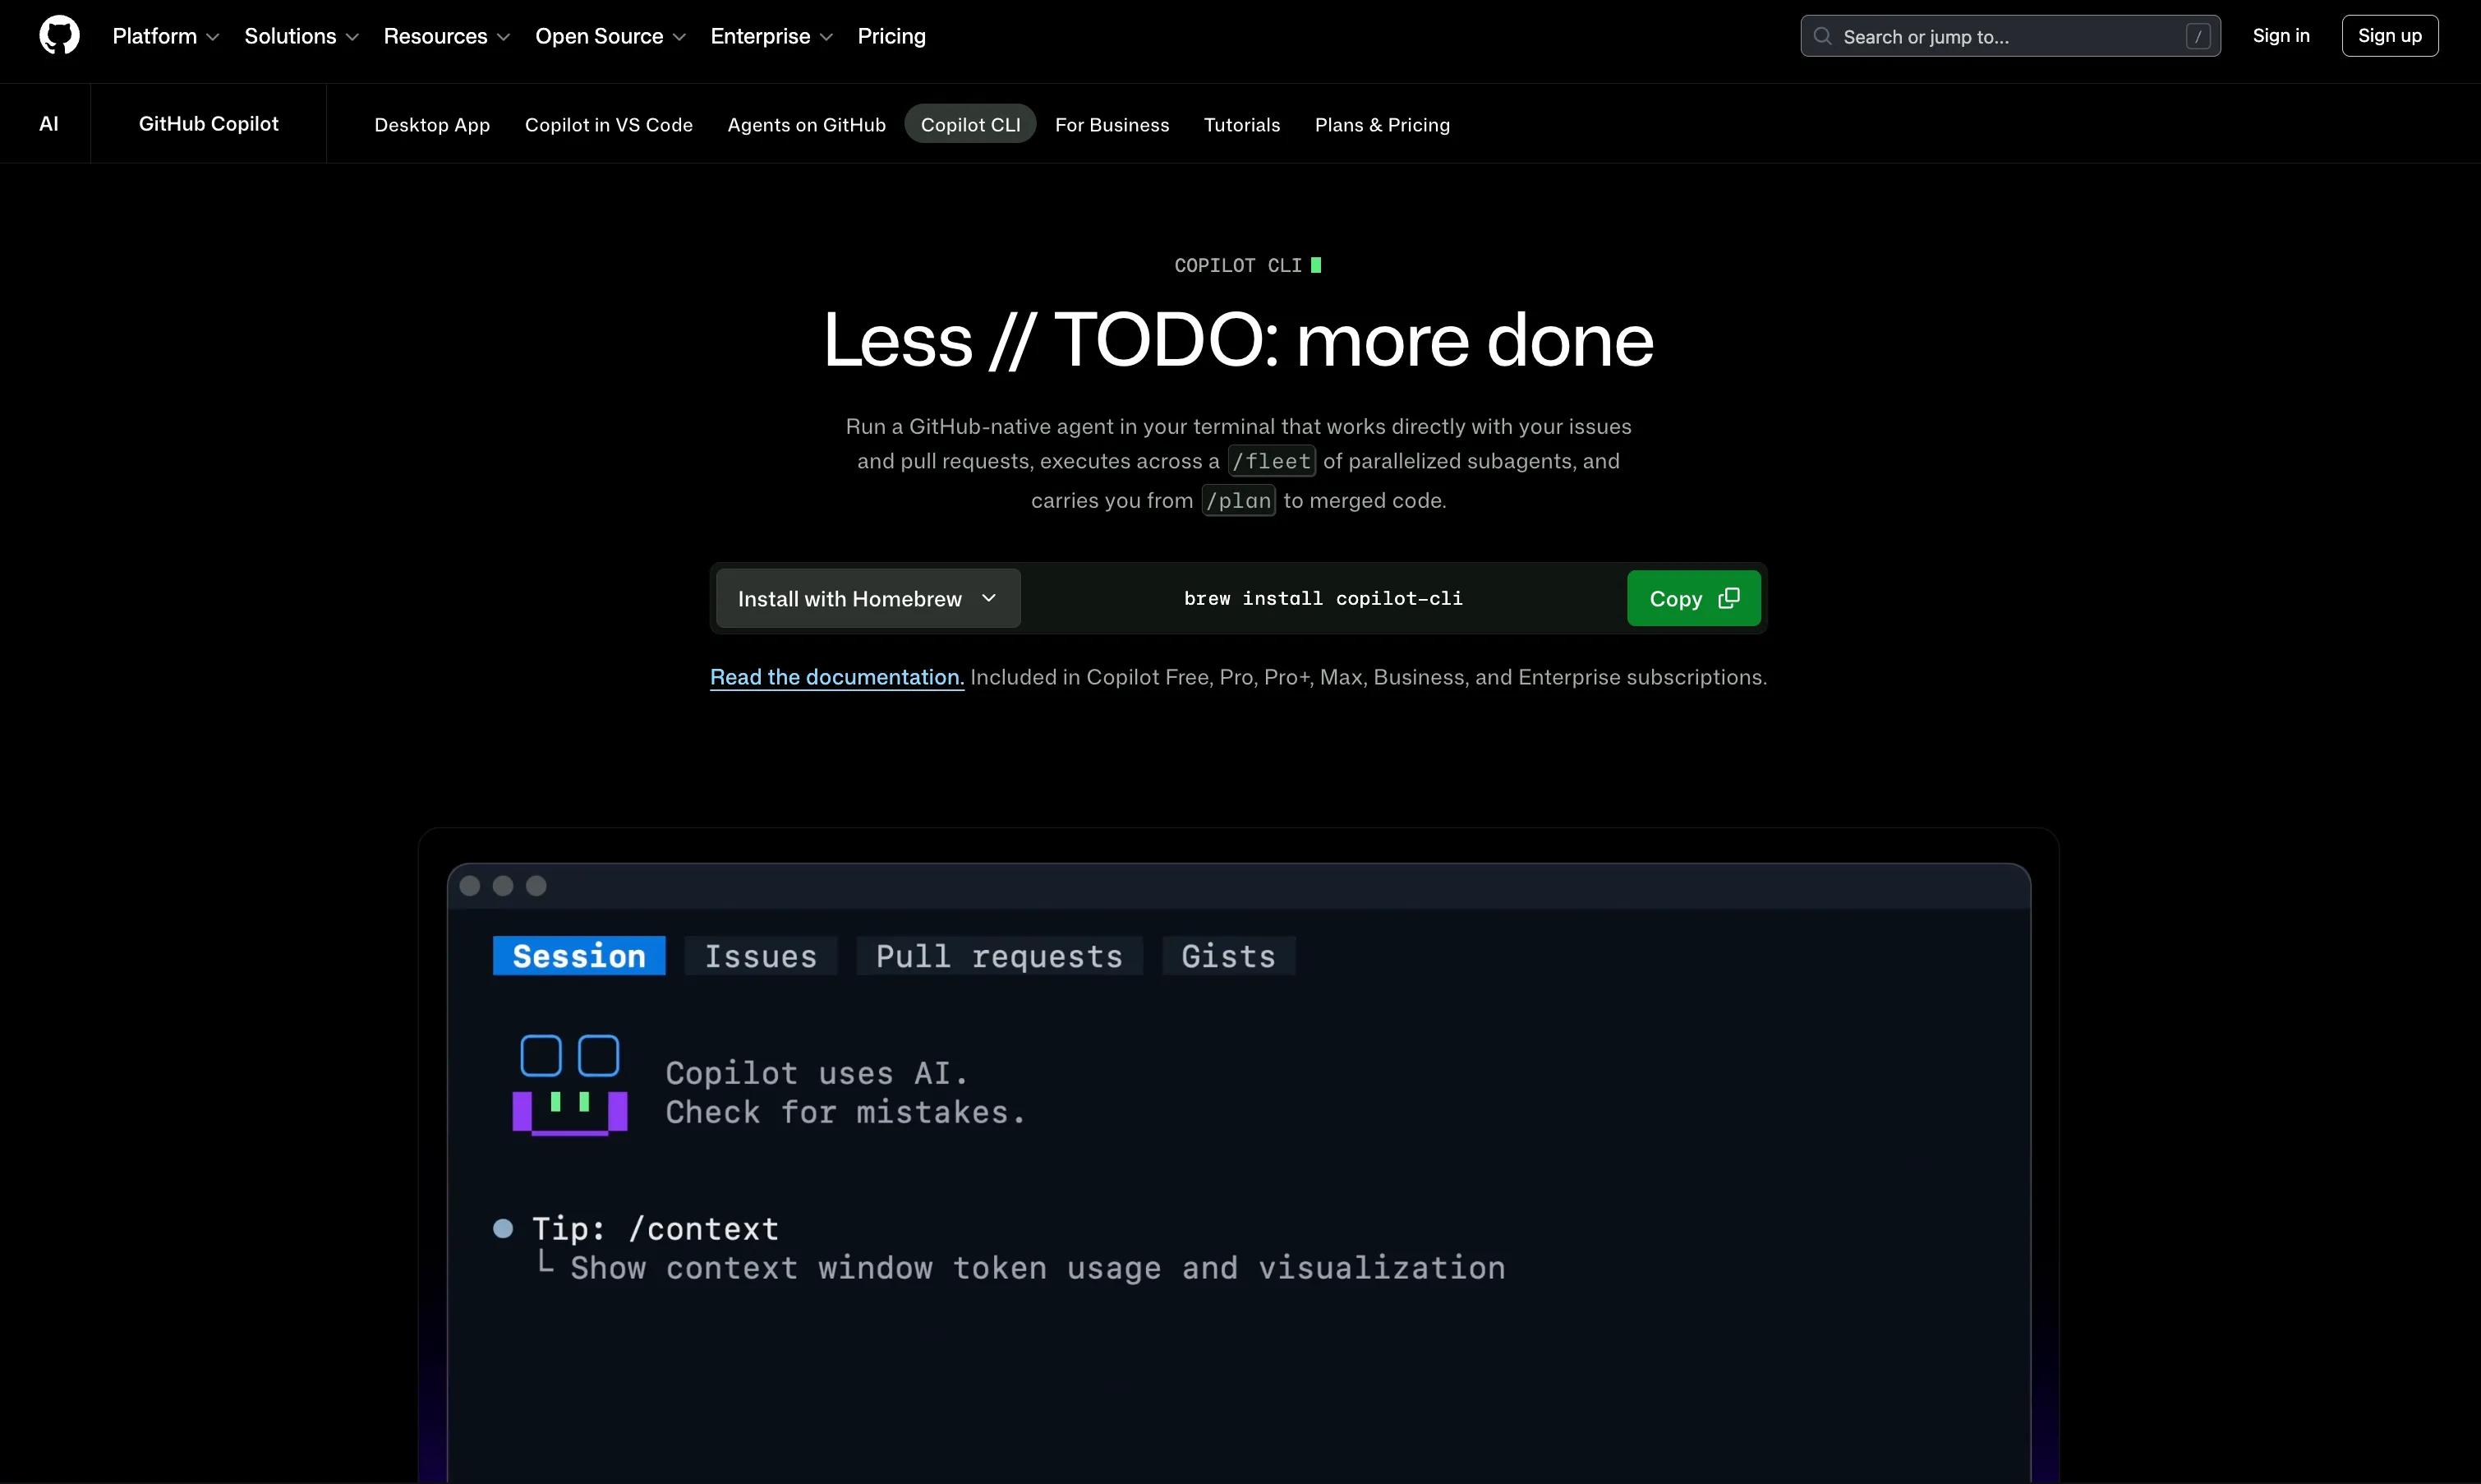Go to Copilot in VS Code
The width and height of the screenshot is (2481, 1484).
(608, 125)
